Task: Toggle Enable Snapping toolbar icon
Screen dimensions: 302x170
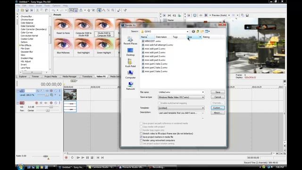Action: click(x=71, y=10)
